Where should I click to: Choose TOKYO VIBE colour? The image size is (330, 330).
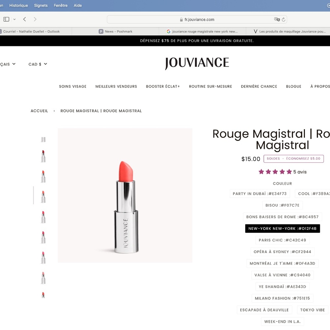(313, 310)
